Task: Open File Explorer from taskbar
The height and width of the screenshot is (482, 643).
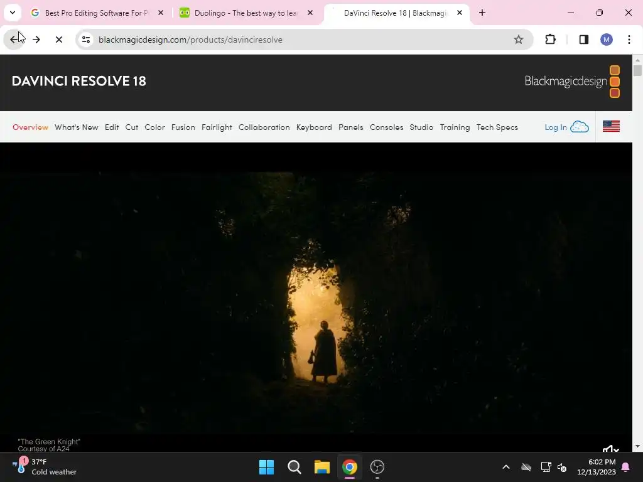Action: (x=322, y=467)
